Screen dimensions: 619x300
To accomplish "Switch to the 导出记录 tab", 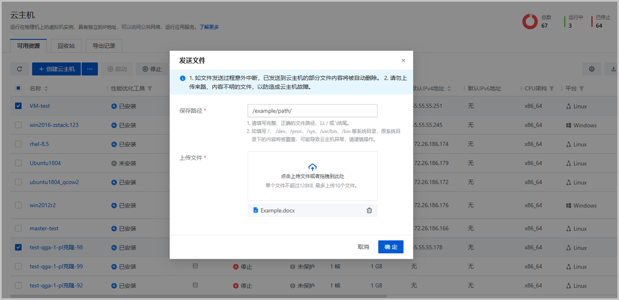I will point(104,46).
